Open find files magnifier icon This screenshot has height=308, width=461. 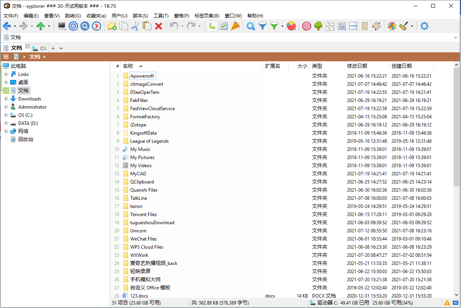coord(250,26)
